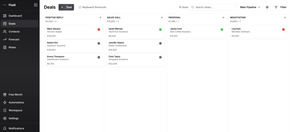Open the Notifications bell item
Image resolution: width=293 pixels, height=132 pixels.
[x=16, y=128]
